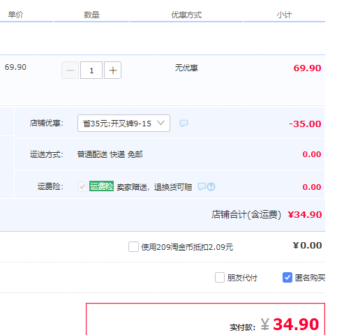Enable 使用209淘金币抵扣2.09元 checkbox
The width and height of the screenshot is (337, 335).
pos(133,247)
